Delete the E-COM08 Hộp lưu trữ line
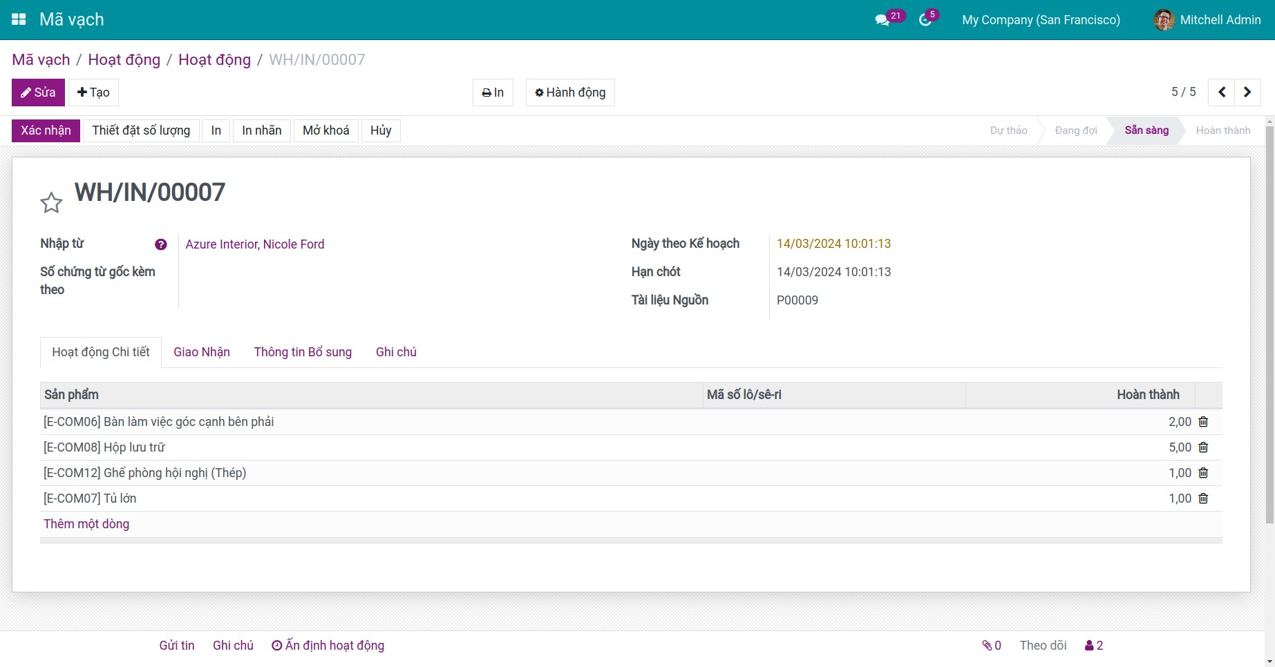1275x667 pixels. tap(1203, 447)
